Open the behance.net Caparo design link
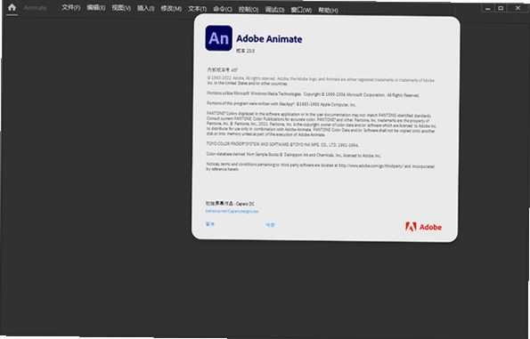 pyautogui.click(x=232, y=211)
